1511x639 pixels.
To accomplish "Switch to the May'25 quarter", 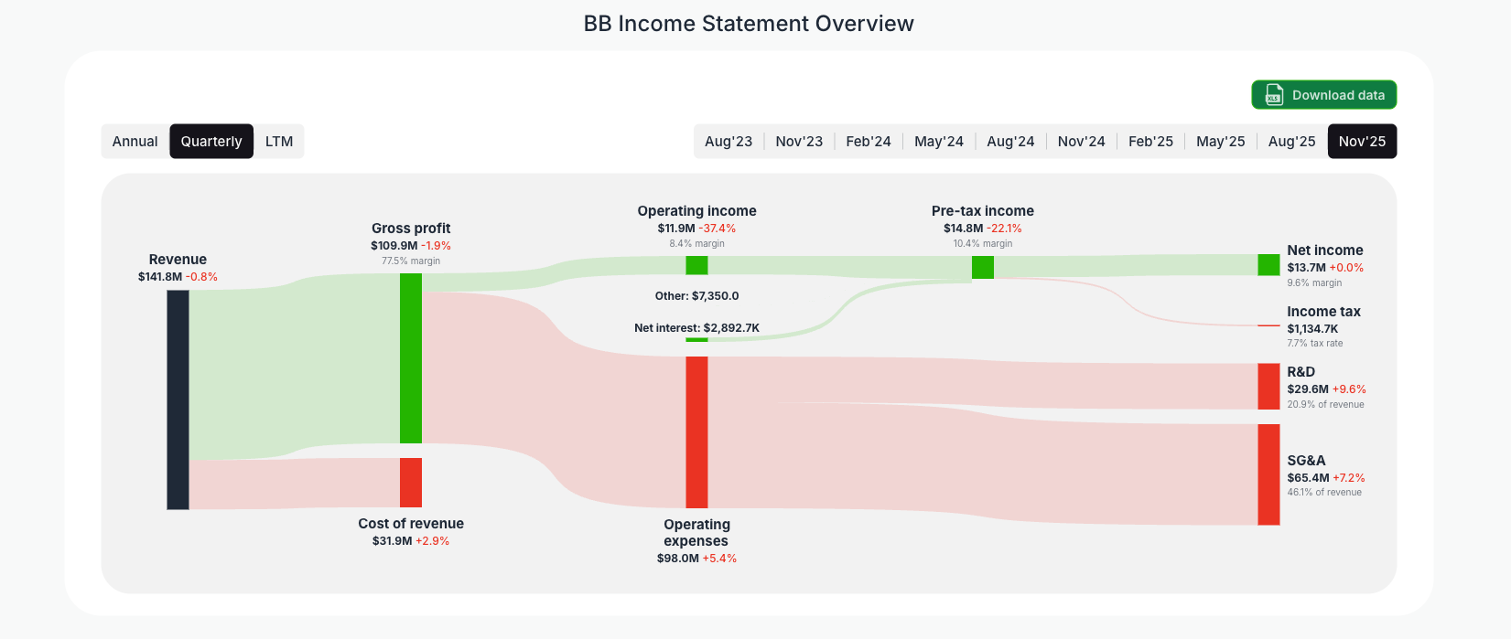I will click(1221, 141).
